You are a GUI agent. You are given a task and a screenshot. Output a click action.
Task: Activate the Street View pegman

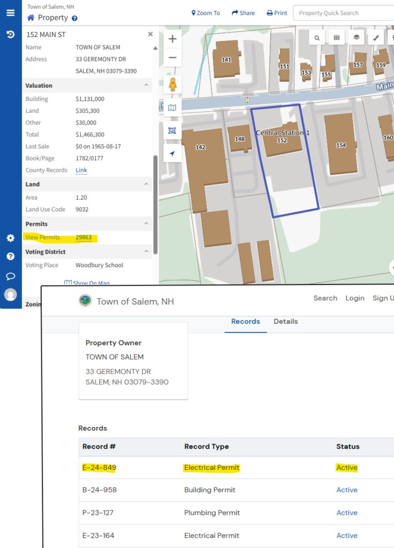coord(172,85)
